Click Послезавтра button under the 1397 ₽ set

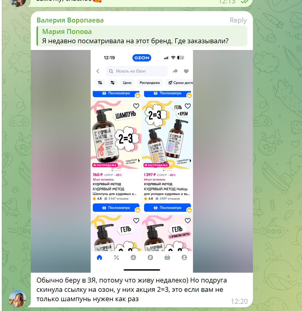(167, 208)
